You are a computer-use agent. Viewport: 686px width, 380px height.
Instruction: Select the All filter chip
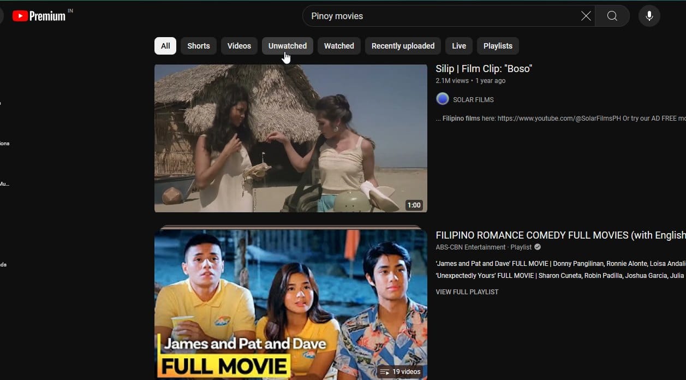coord(165,46)
